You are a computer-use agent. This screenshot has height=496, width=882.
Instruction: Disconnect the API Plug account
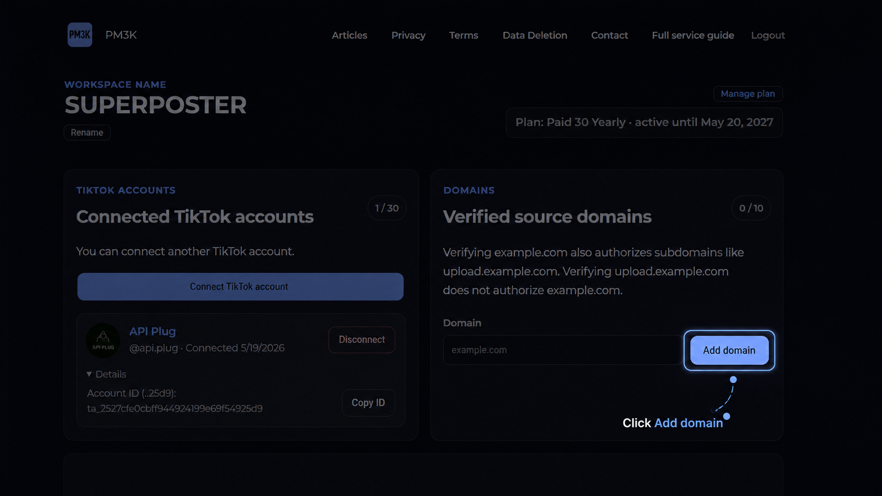coord(361,340)
